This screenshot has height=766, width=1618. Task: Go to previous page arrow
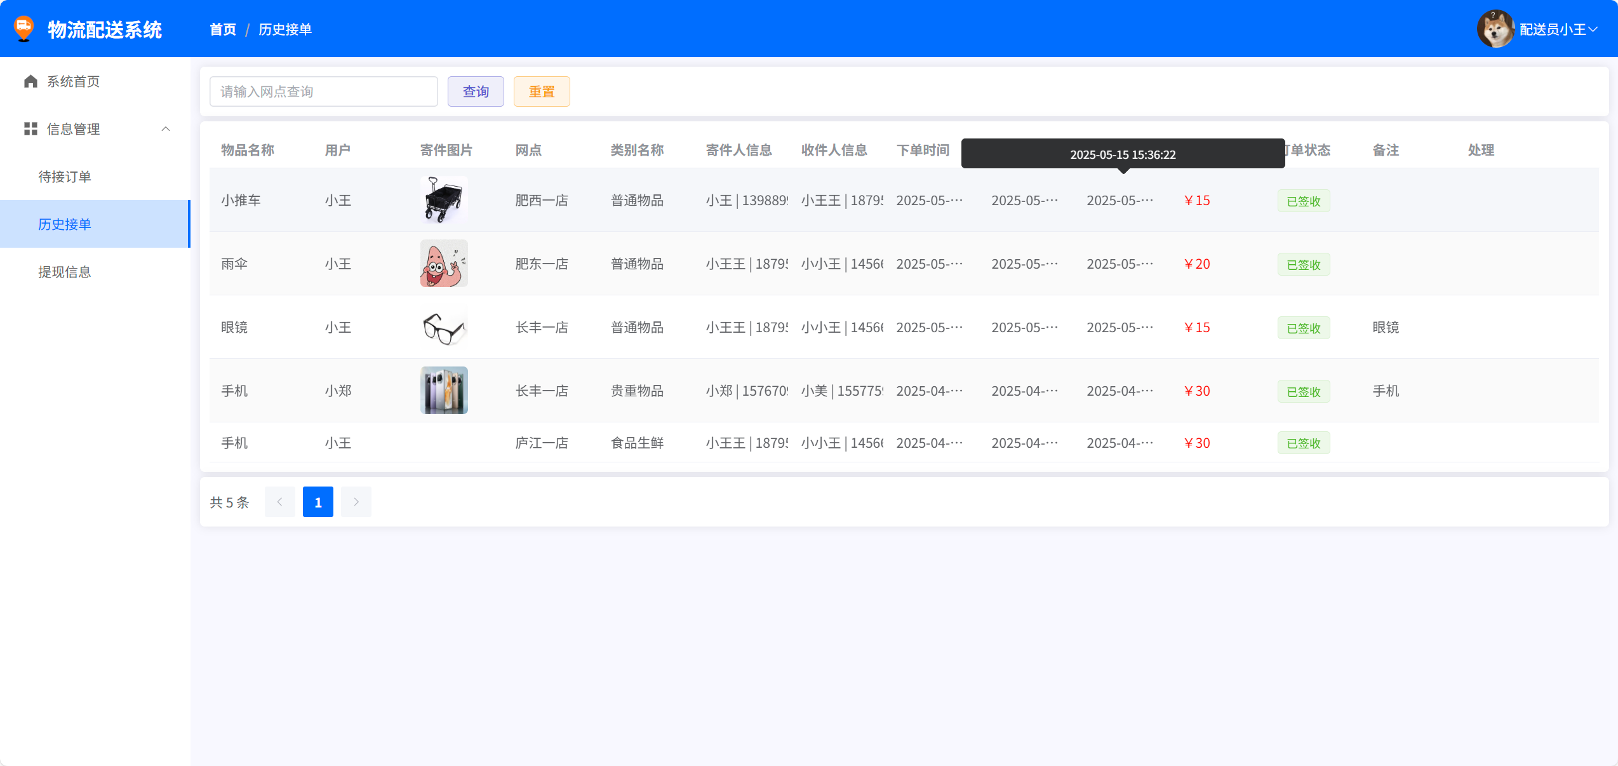(x=279, y=502)
